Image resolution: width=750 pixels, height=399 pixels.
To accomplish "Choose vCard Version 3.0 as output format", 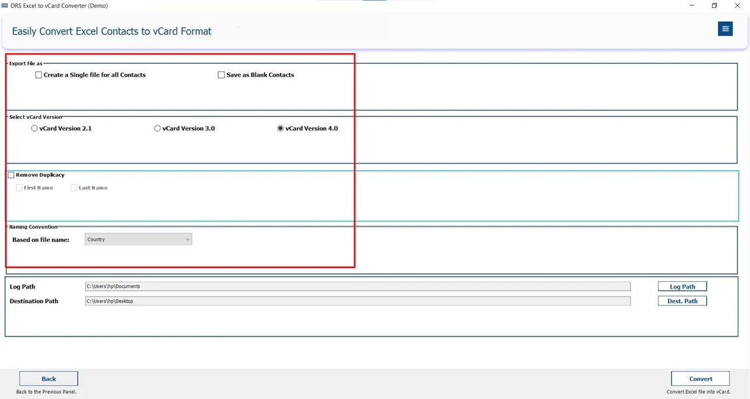I will tap(157, 128).
